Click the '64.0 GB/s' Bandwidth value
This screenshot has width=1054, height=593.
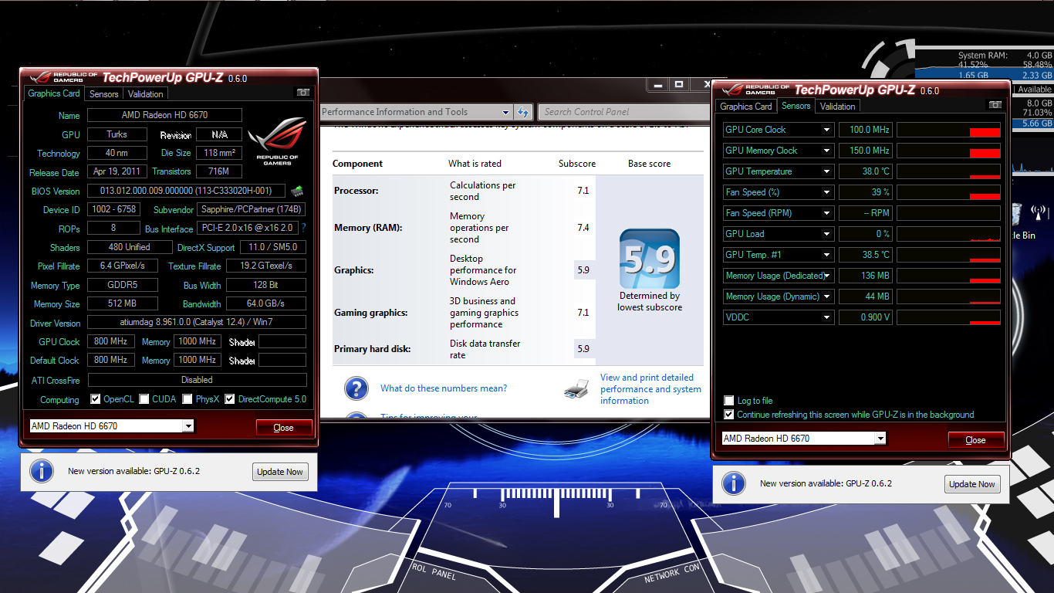click(x=266, y=303)
